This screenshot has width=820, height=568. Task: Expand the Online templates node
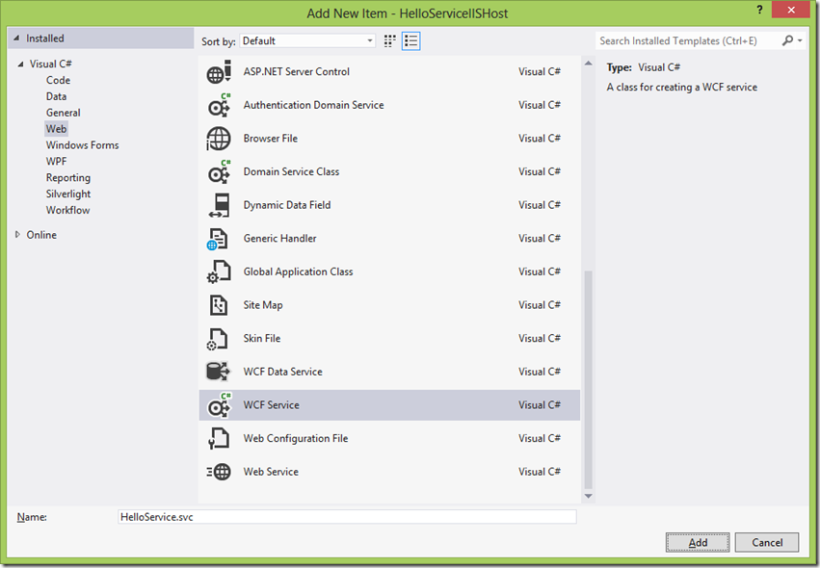click(17, 235)
